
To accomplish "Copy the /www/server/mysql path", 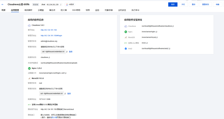I will (x=157, y=37).
